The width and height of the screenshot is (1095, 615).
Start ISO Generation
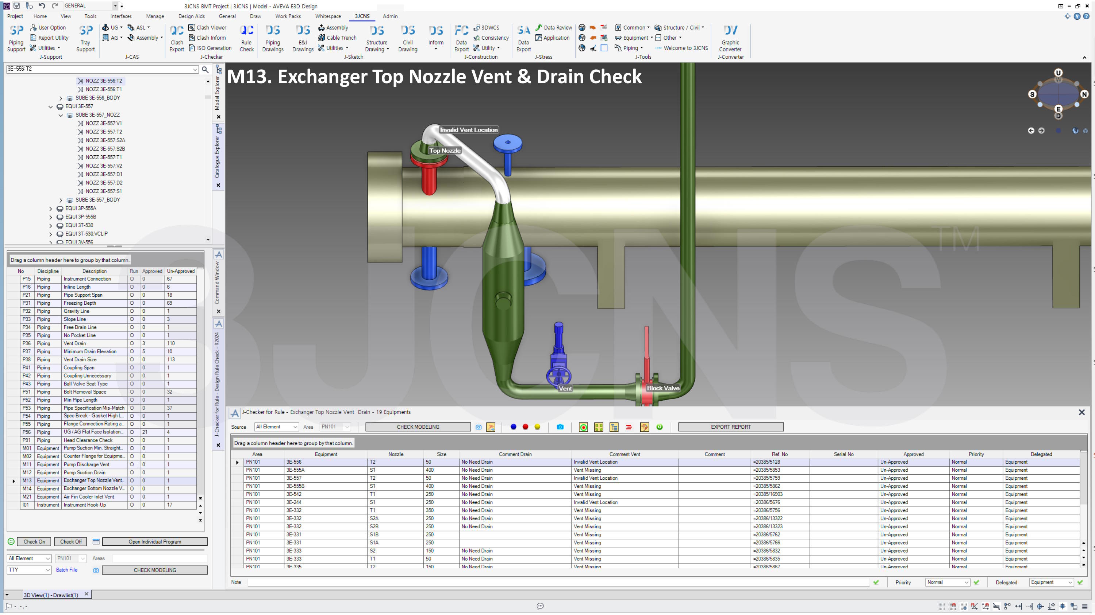click(x=210, y=48)
